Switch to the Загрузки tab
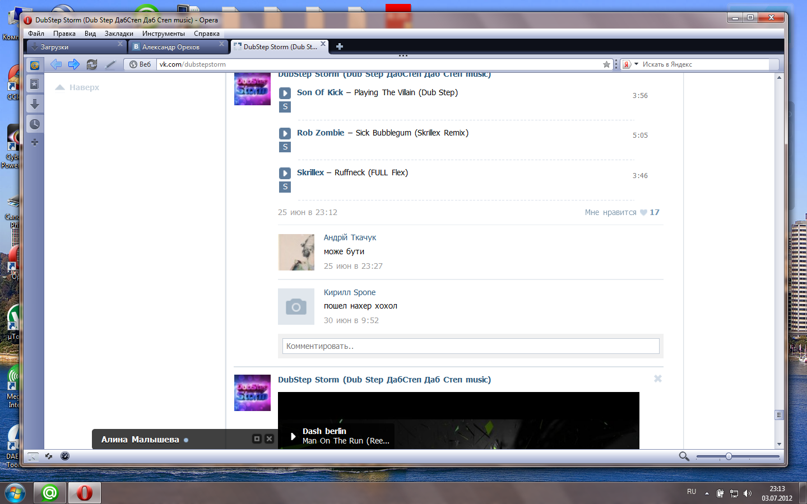The image size is (807, 504). [x=76, y=47]
